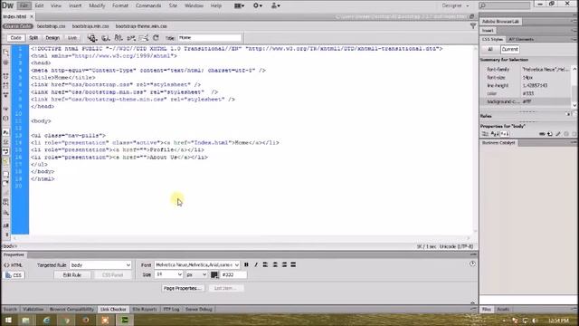The height and width of the screenshot is (326, 579).
Task: Open the Designer workspace switcher
Action: [x=455, y=5]
